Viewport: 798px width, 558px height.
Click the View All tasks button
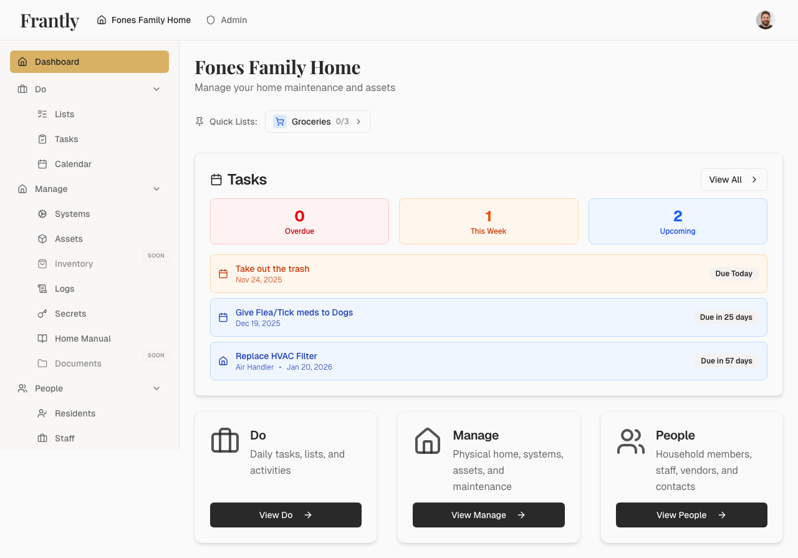[734, 179]
